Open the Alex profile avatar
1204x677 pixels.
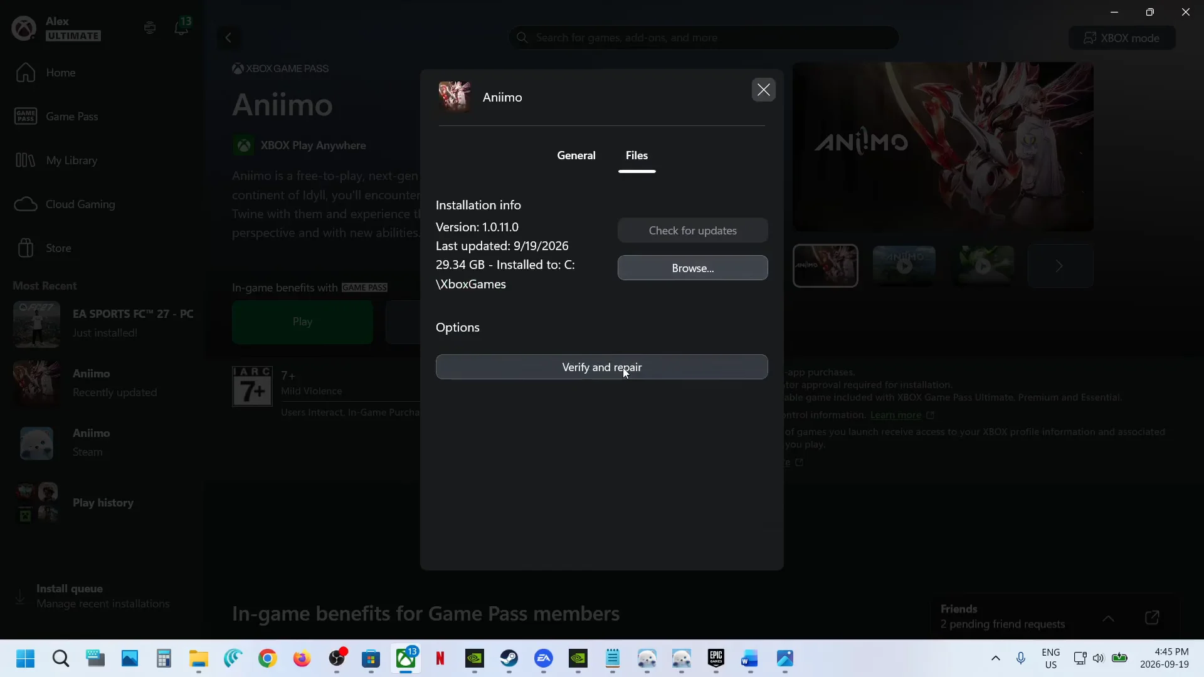point(24,28)
